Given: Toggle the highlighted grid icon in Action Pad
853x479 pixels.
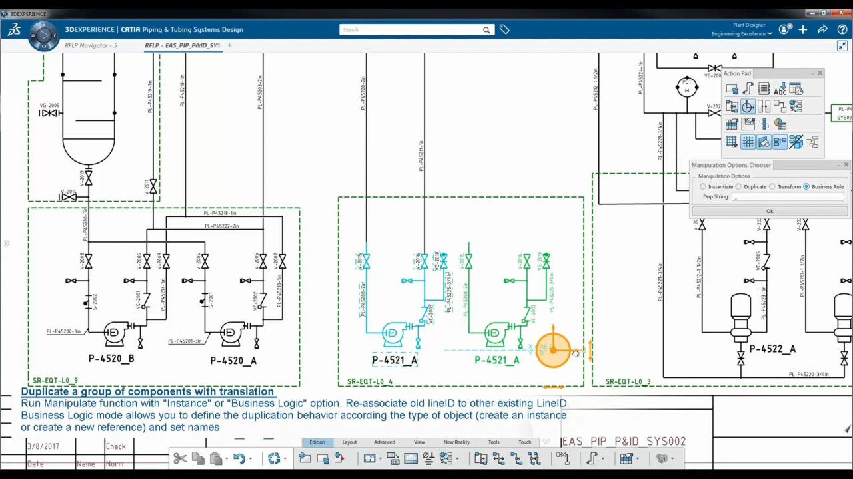Looking at the screenshot, I should (748, 142).
